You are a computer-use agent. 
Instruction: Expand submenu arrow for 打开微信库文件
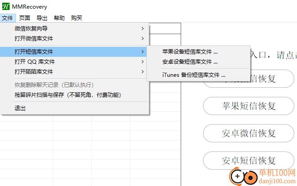(143, 39)
